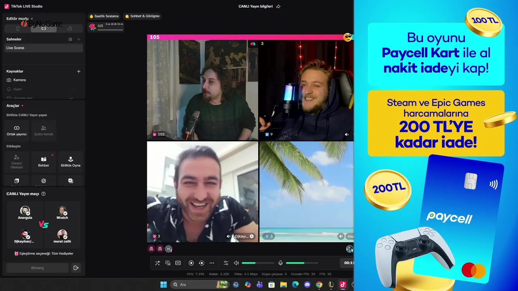The image size is (518, 291).
Task: Open Copilot from the taskbar
Action: point(248,285)
